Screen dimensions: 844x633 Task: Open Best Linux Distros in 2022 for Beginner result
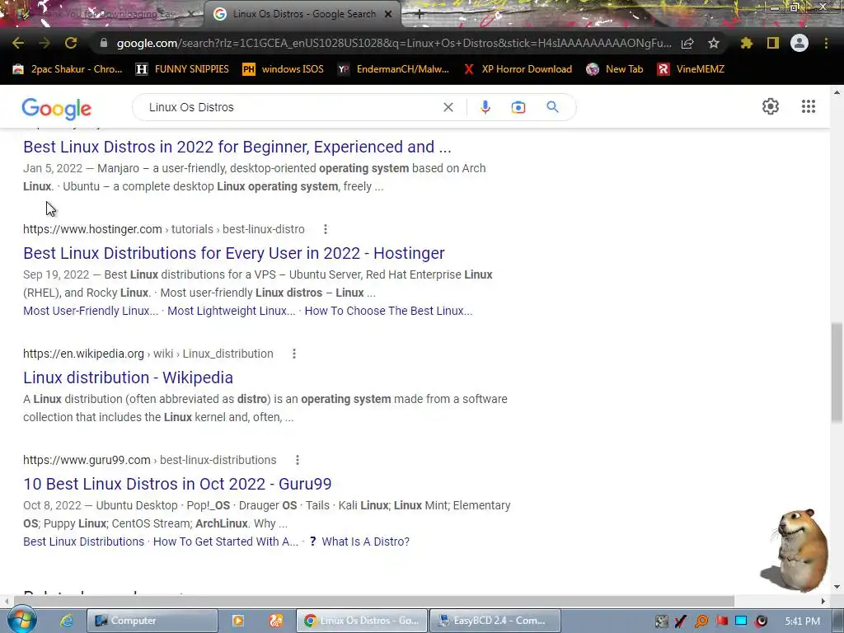[237, 147]
